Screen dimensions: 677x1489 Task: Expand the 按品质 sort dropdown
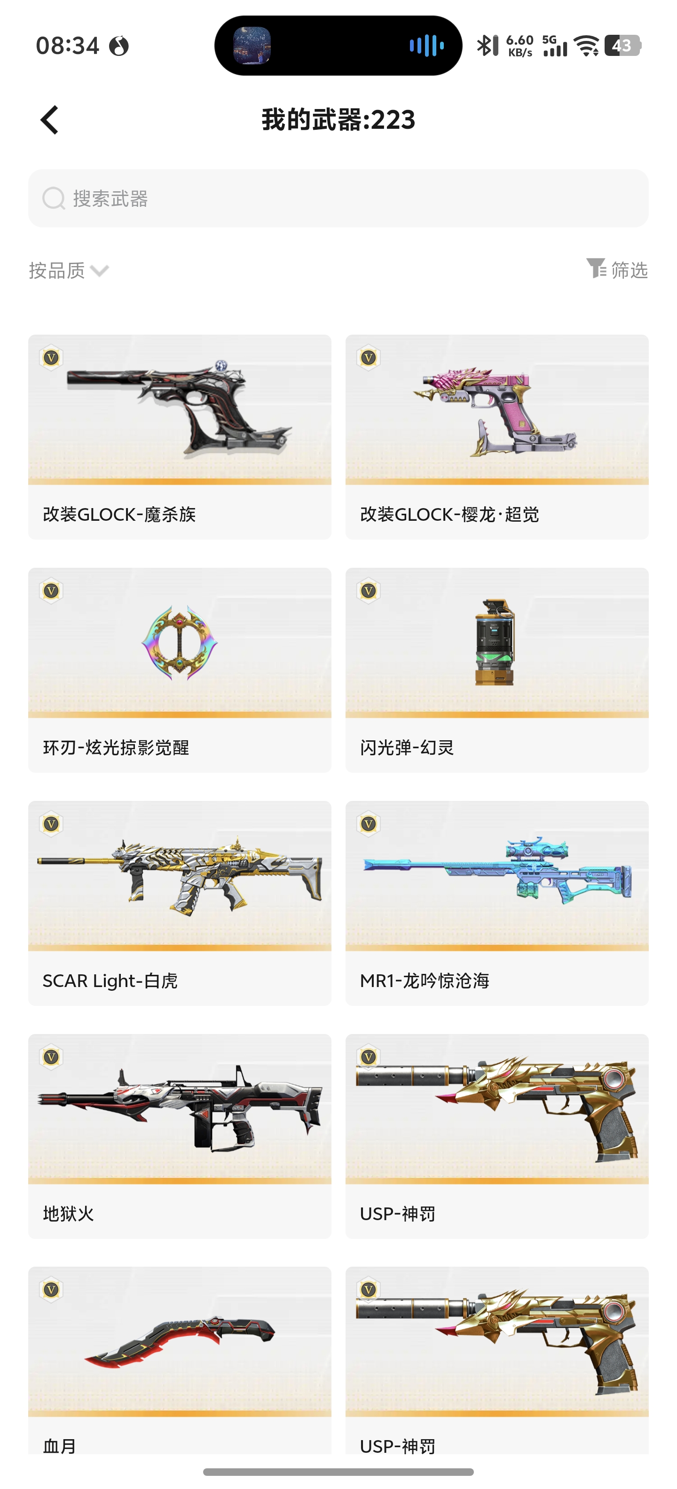(x=69, y=270)
